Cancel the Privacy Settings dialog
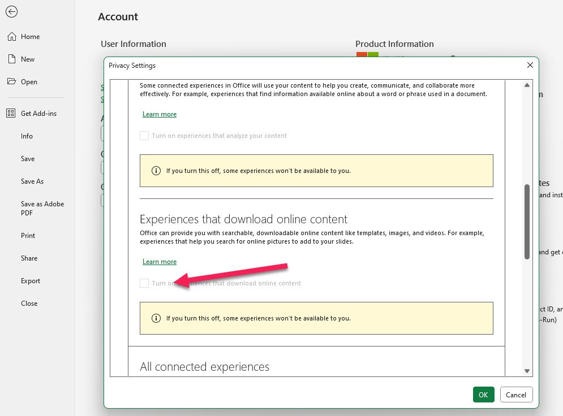The height and width of the screenshot is (416, 563). tap(515, 395)
